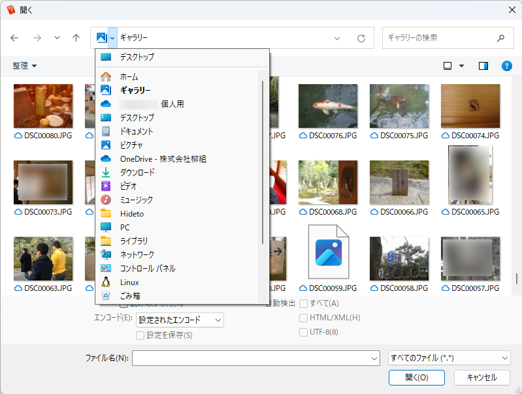Select ギャラリー in the location list
Screen dimensions: 522x394
pyautogui.click(x=177, y=90)
